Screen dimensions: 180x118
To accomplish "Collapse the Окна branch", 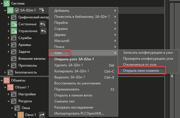I will 12,108.
